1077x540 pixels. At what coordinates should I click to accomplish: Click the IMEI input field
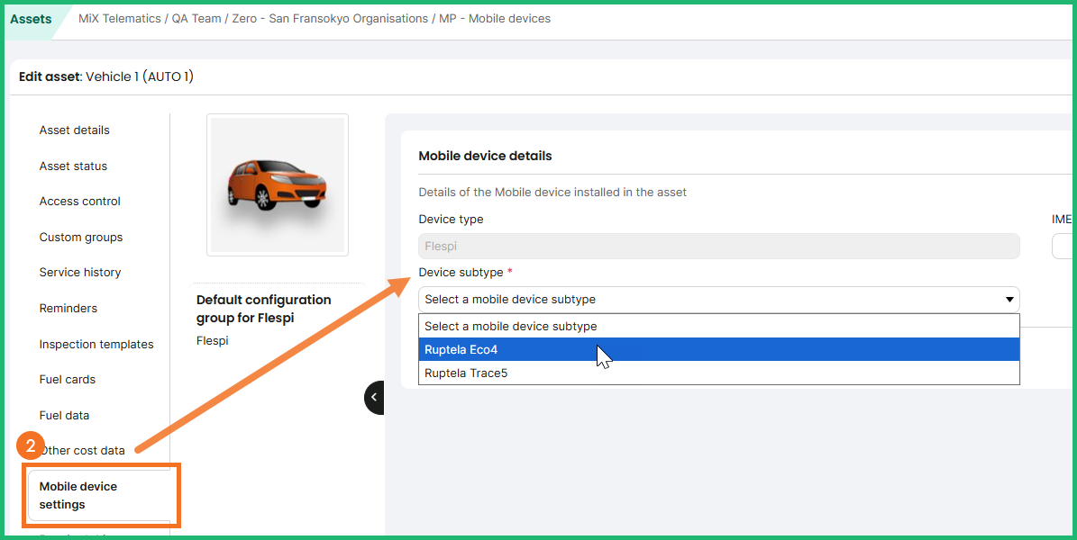(1063, 246)
